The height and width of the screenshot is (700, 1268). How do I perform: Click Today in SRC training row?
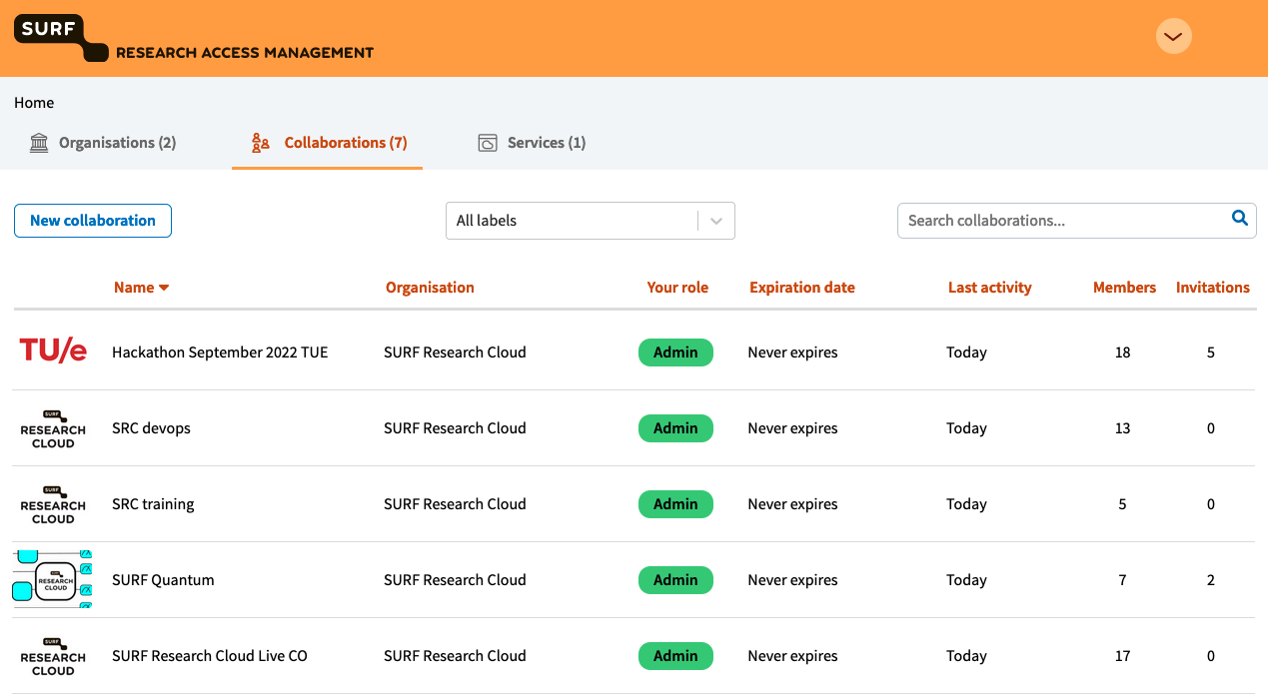point(966,504)
